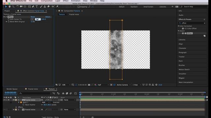Open the magnification 50% dropdown

point(66,85)
